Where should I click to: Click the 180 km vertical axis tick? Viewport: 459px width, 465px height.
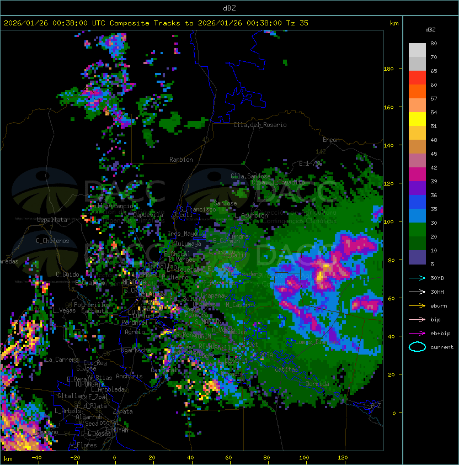388,69
